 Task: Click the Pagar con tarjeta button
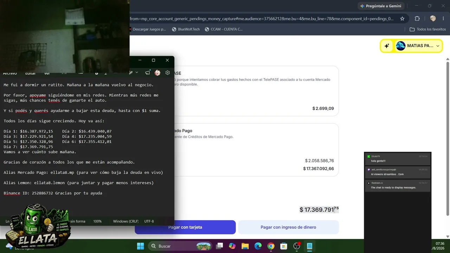(185, 227)
